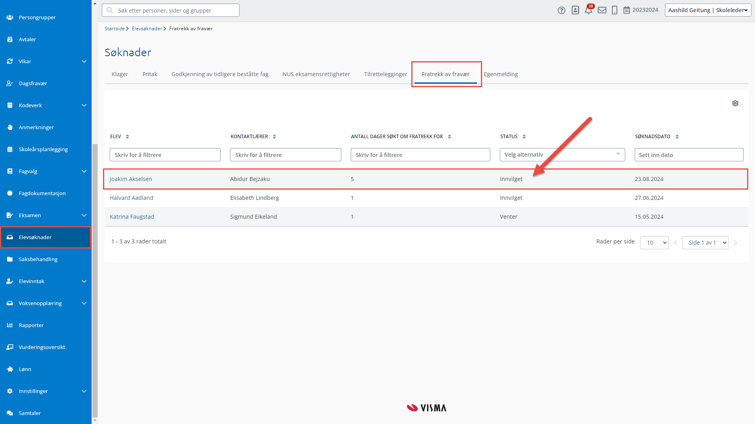Open Anmerkninger in the sidebar
Image resolution: width=755 pixels, height=424 pixels.
pos(36,127)
